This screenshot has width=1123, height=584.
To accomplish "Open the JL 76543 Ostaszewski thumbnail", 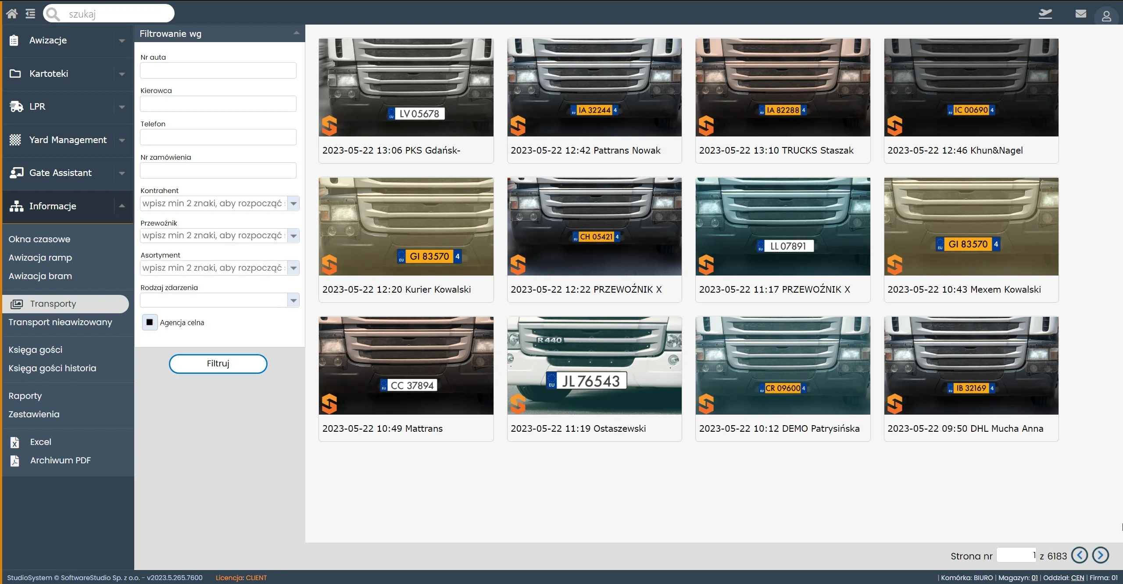I will (x=594, y=365).
